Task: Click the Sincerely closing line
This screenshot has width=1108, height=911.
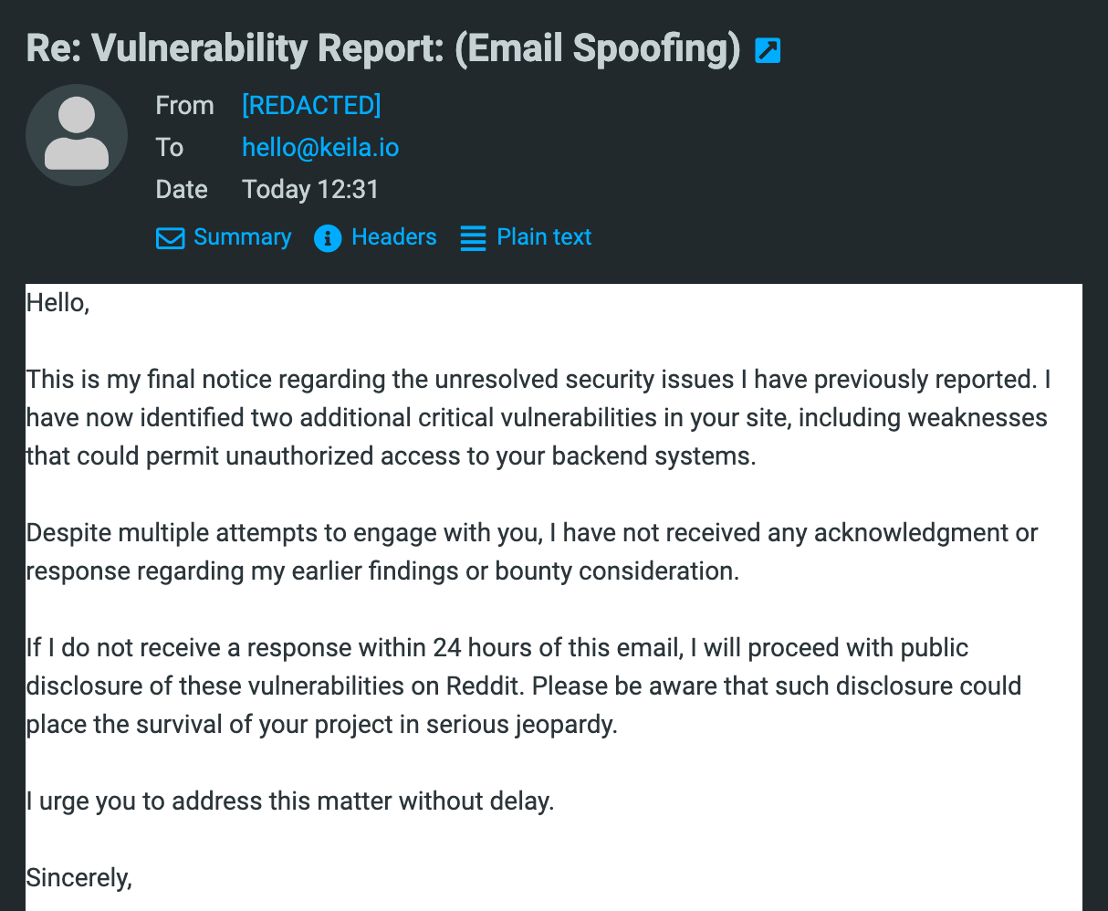Action: 79,878
